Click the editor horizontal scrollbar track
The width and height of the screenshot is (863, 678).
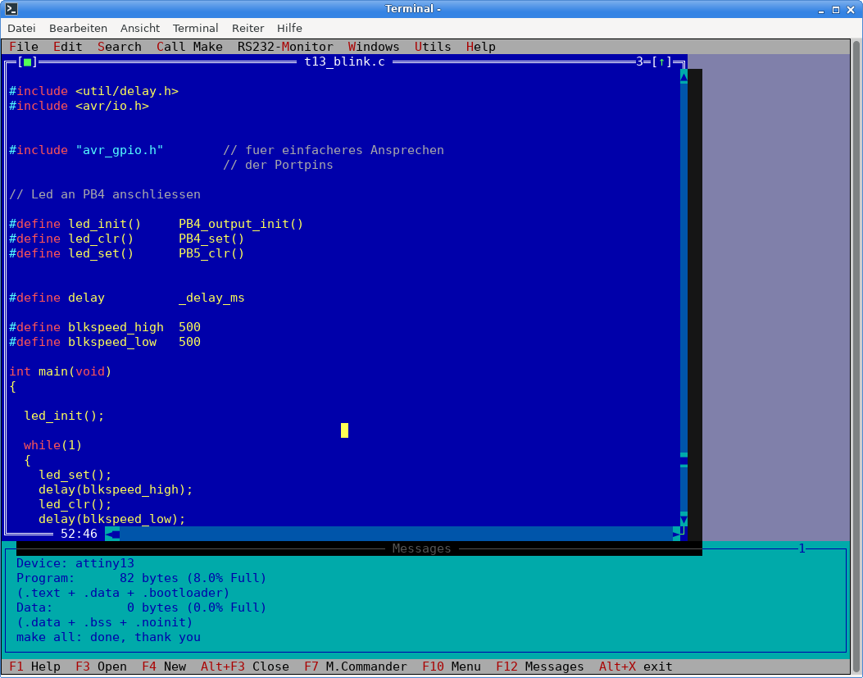[397, 534]
